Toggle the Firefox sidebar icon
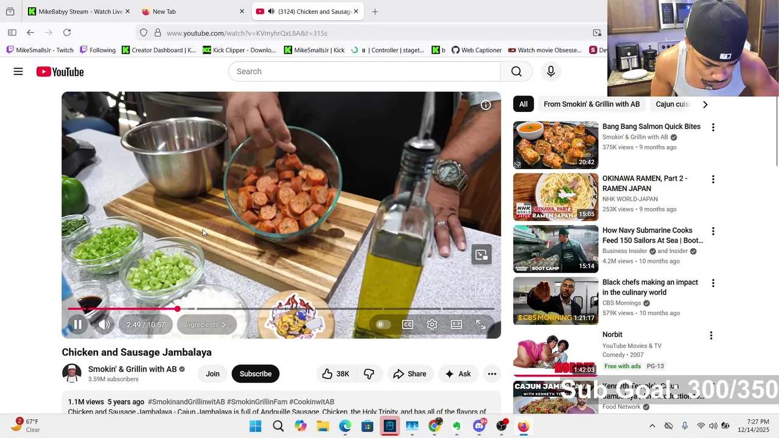 click(x=12, y=33)
